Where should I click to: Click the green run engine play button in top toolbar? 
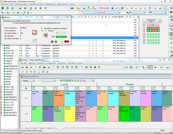166,8
